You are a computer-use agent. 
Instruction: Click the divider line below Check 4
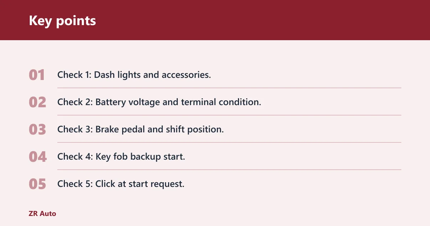pos(229,170)
